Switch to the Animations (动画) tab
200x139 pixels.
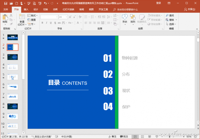point(55,9)
